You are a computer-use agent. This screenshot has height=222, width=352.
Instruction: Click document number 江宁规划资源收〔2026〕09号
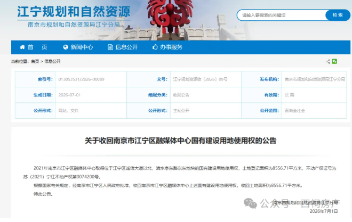[x=200, y=79]
